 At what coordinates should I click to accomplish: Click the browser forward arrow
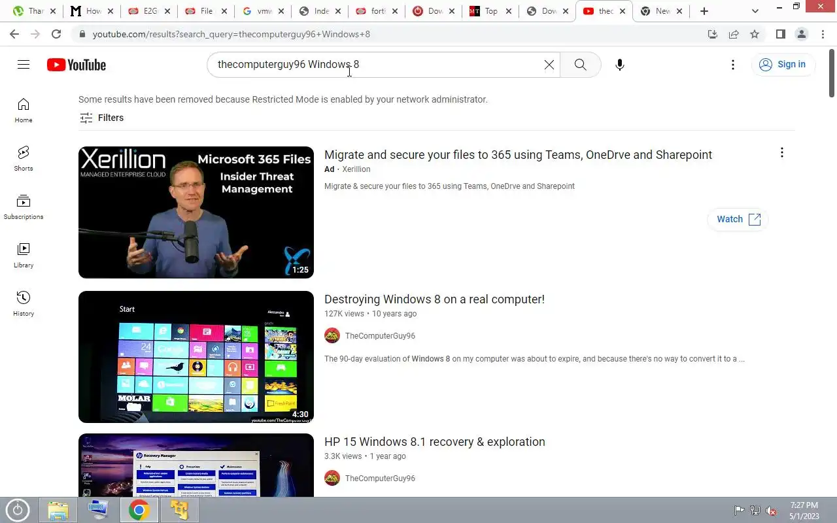click(x=35, y=34)
